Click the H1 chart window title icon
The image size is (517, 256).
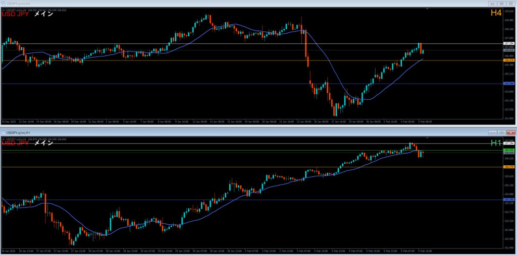(x=4, y=132)
